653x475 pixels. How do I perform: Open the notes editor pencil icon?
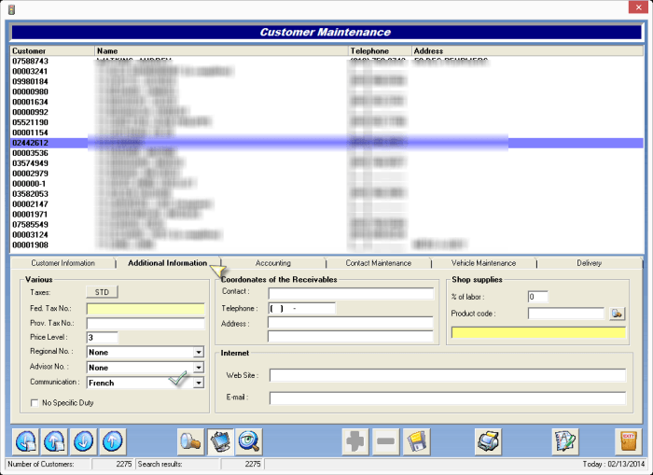point(565,441)
